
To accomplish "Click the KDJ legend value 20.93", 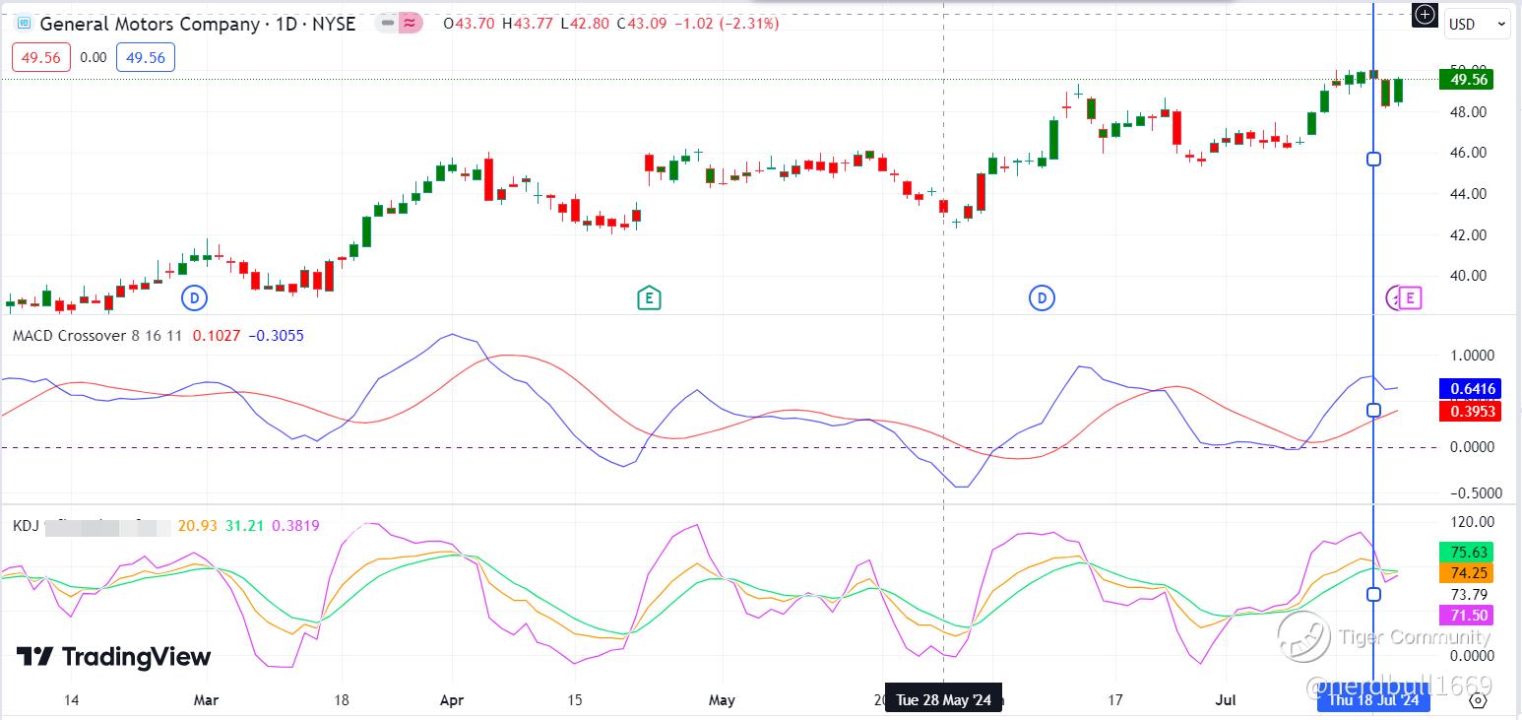I will coord(198,526).
